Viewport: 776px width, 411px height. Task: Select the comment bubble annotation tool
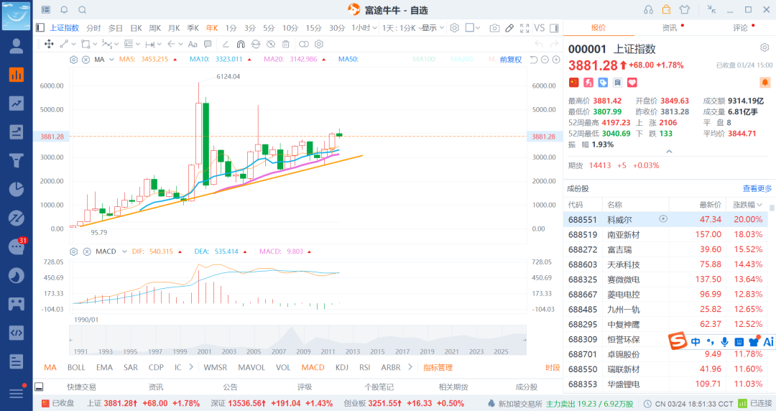click(208, 44)
